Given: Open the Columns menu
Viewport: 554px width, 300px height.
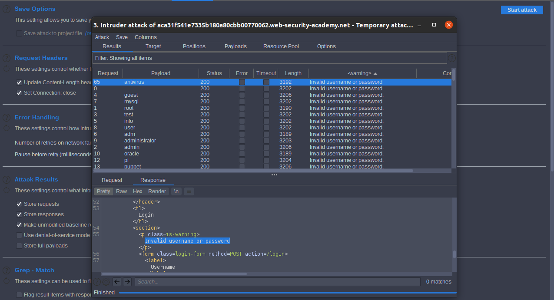Looking at the screenshot, I should click(x=146, y=37).
